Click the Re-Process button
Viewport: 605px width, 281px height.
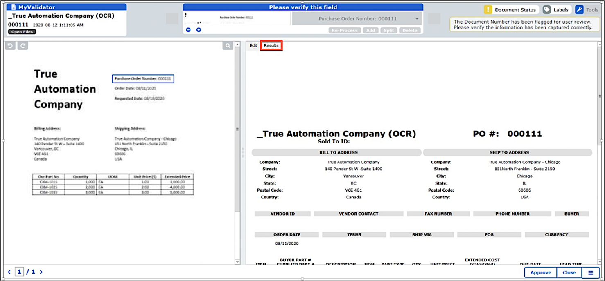pos(345,31)
